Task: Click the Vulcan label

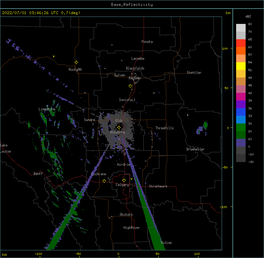Action: click(x=166, y=243)
